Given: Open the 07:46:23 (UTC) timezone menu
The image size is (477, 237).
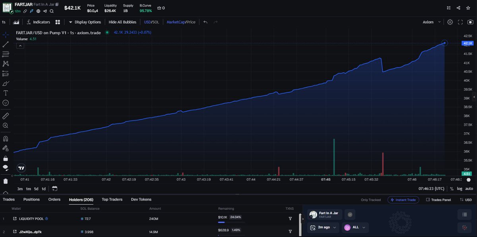Looking at the screenshot, I should [431, 189].
